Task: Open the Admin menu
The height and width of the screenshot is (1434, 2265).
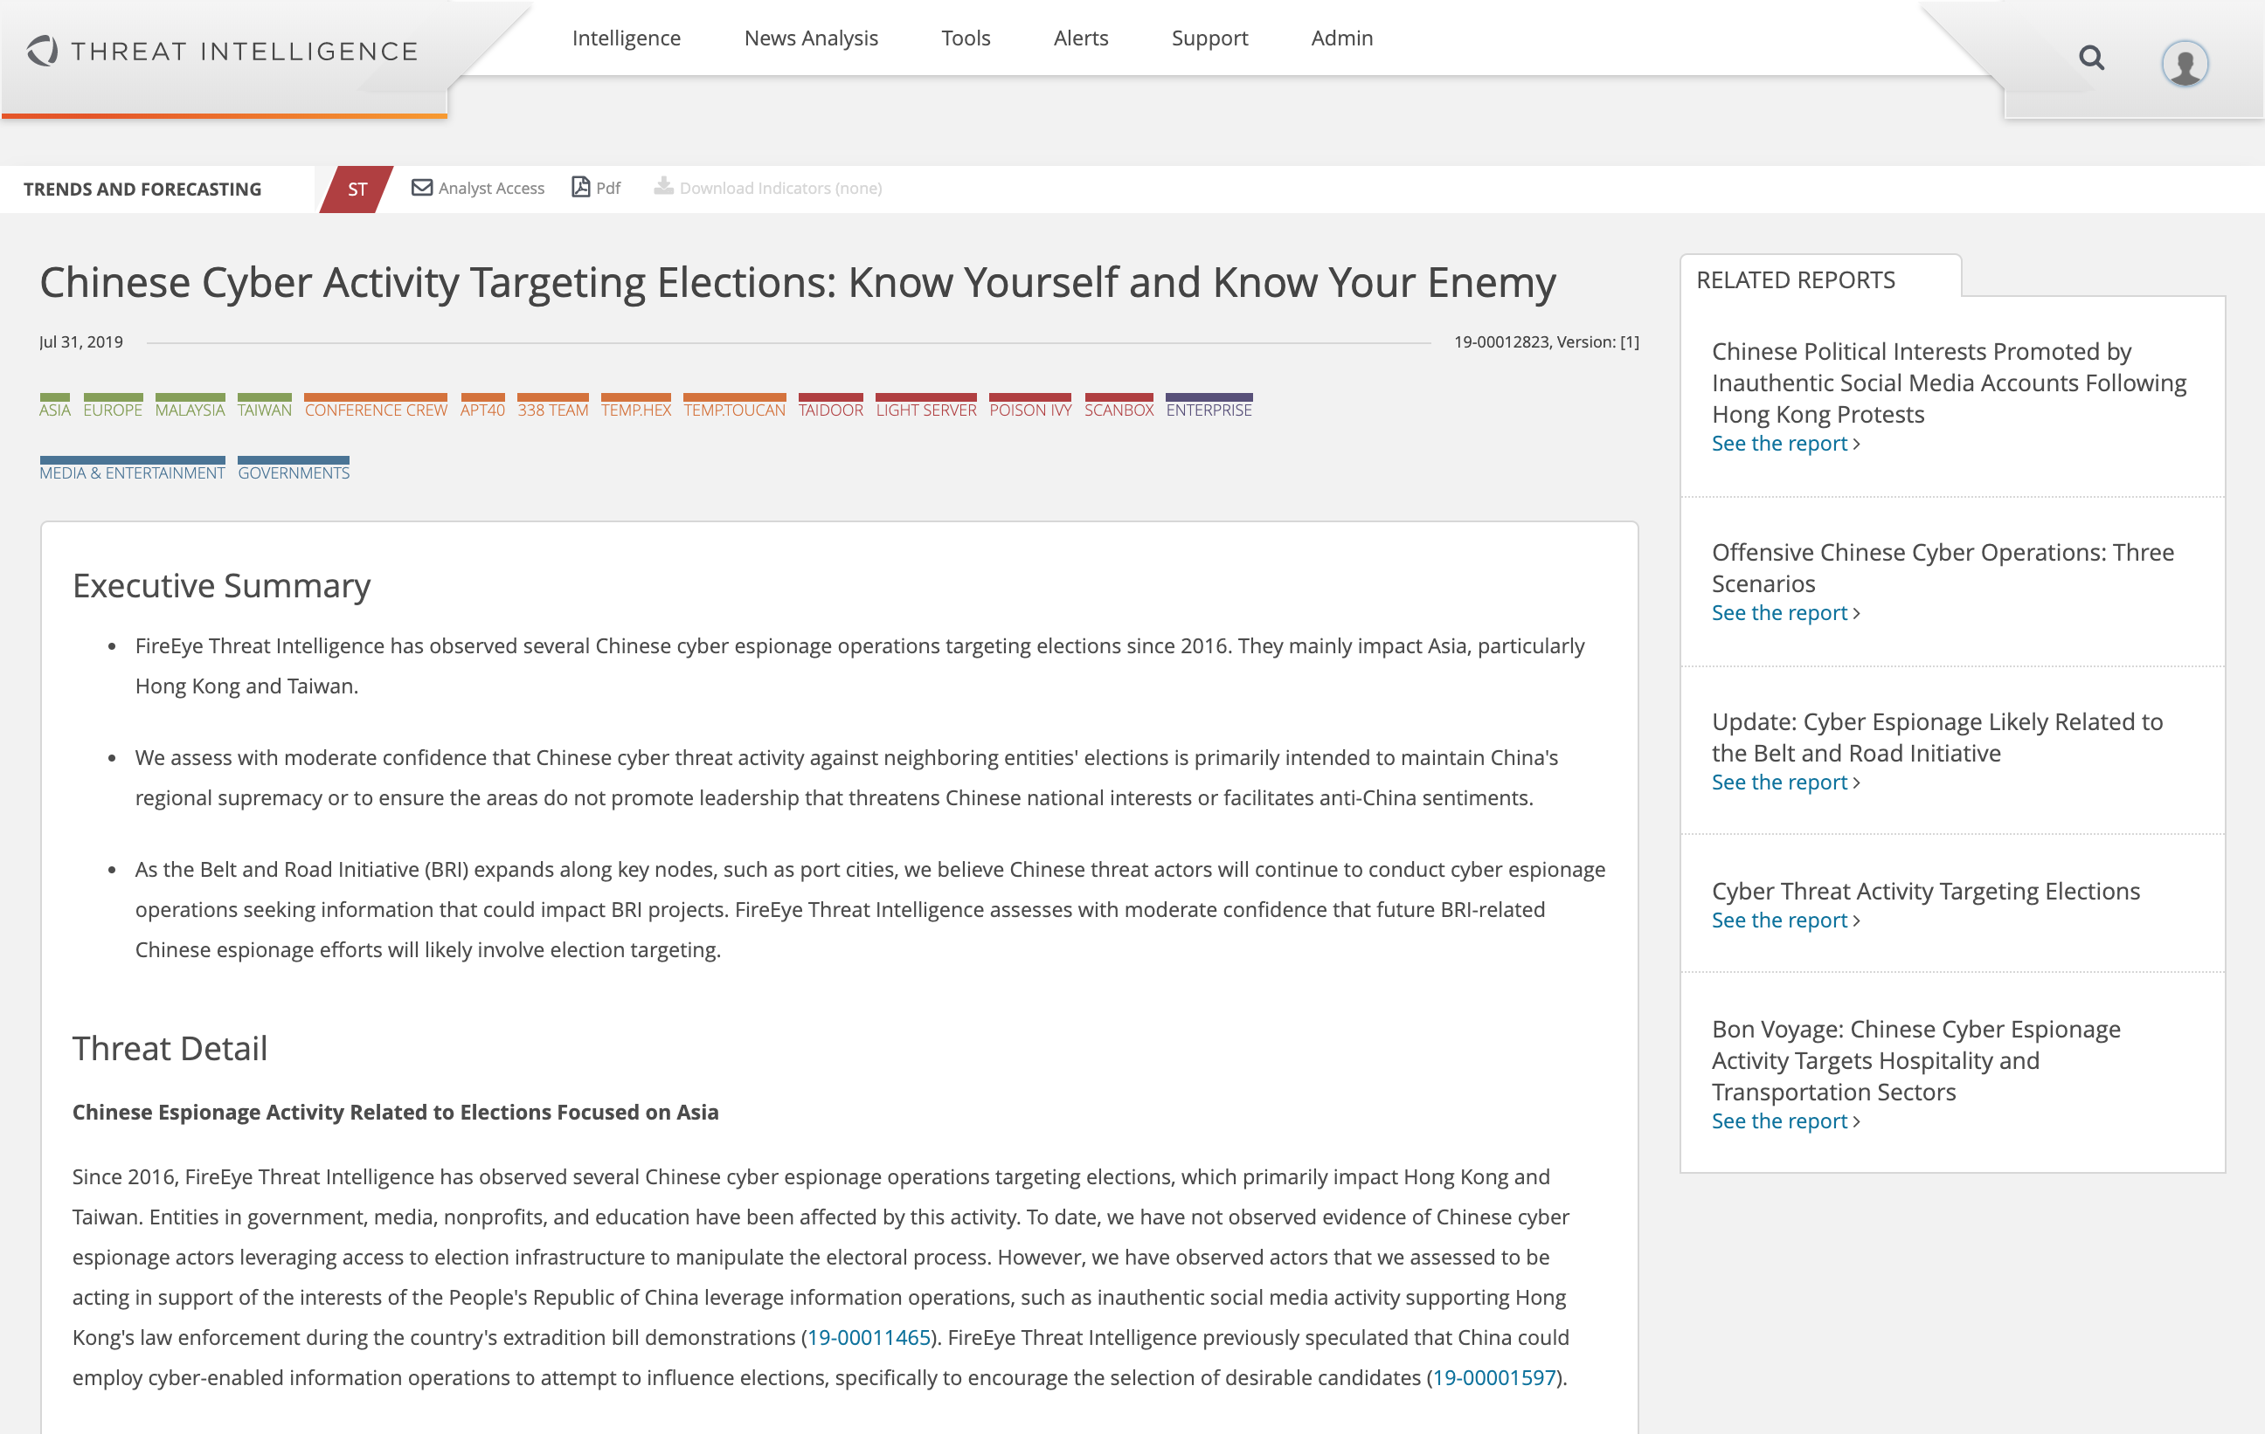Action: (x=1342, y=38)
